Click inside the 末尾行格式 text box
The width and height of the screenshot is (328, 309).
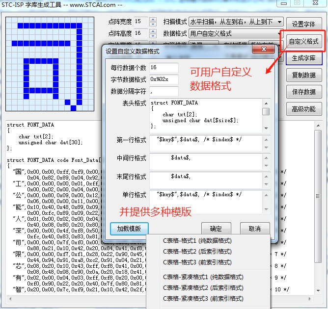coord(206,180)
